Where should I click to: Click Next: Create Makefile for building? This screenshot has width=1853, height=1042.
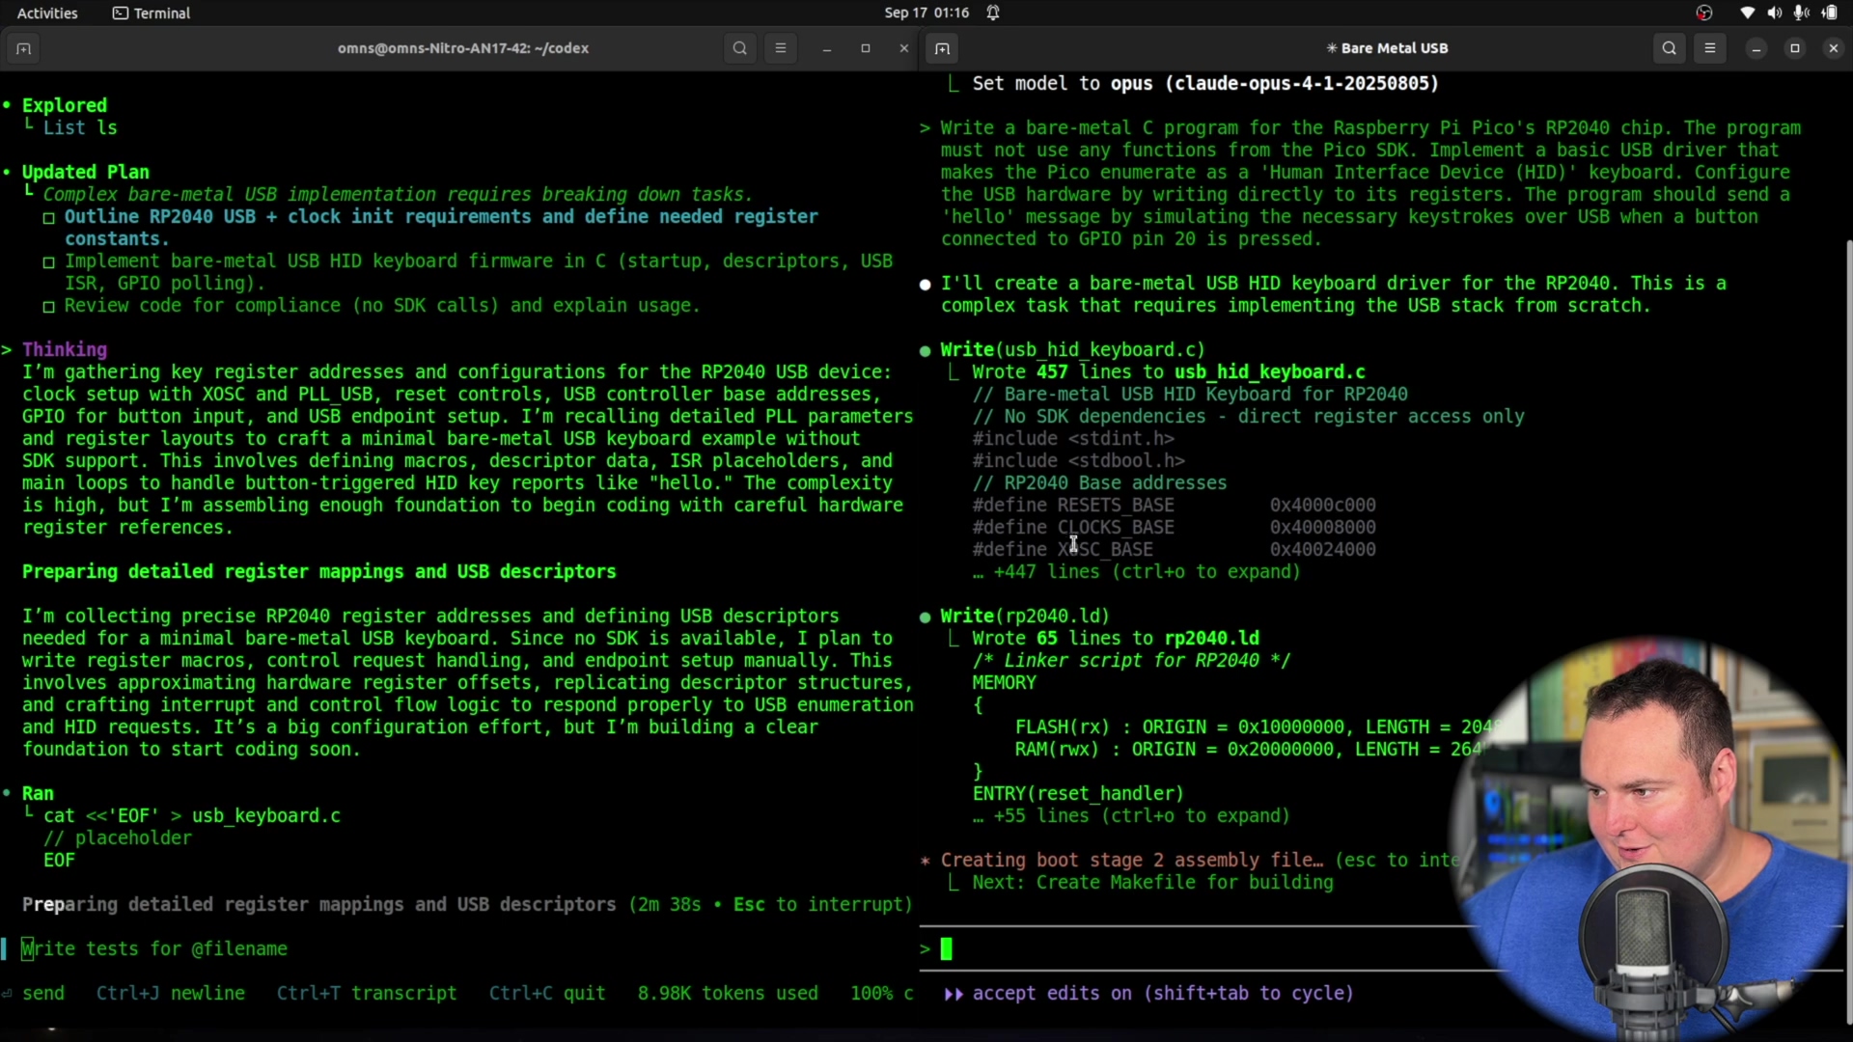[x=1152, y=883]
